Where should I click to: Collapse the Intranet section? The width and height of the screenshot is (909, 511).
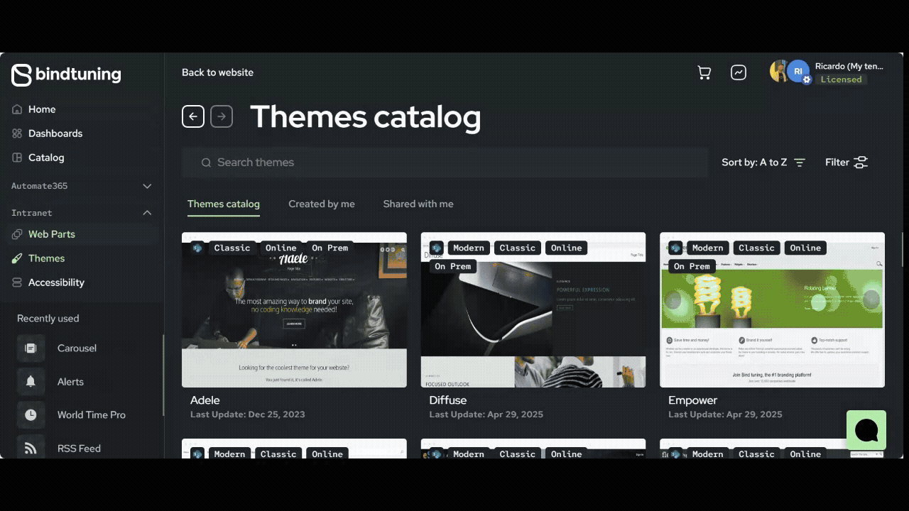[82, 213]
